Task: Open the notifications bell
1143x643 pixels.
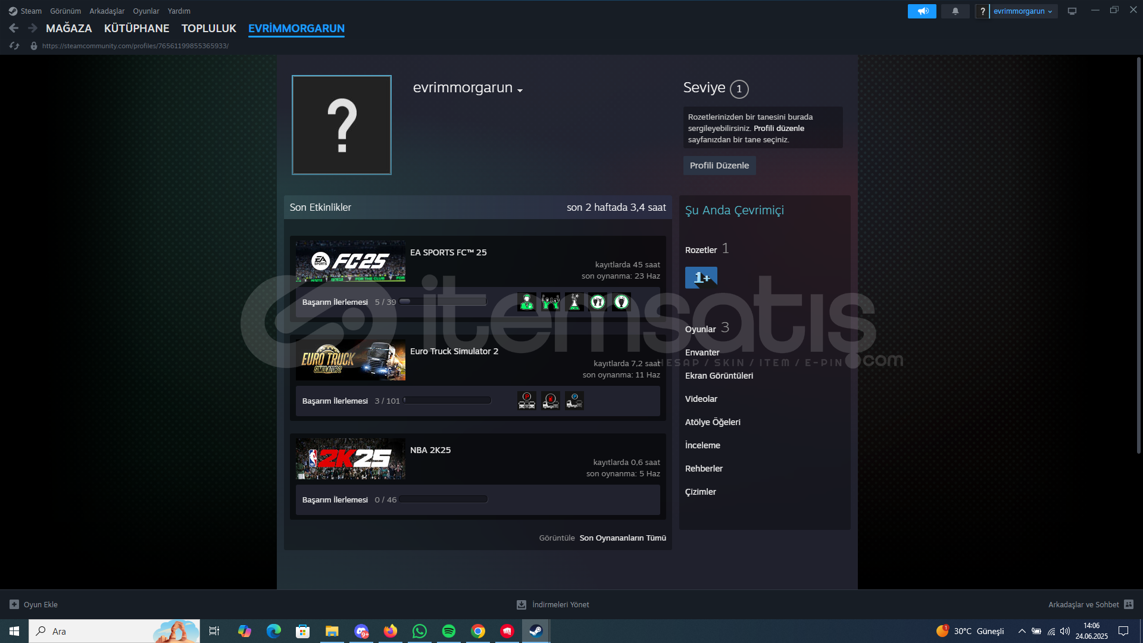Action: click(955, 11)
